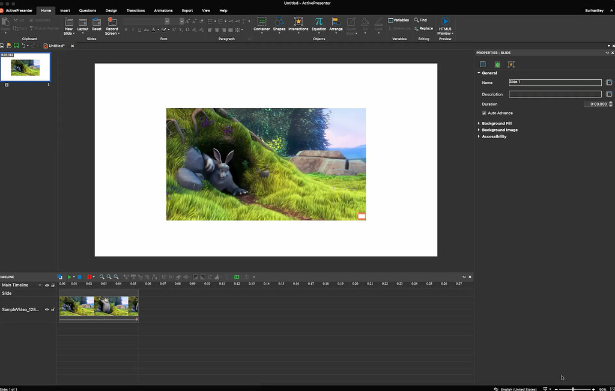The image size is (615, 391).
Task: Open the Layout options
Action: point(83,26)
